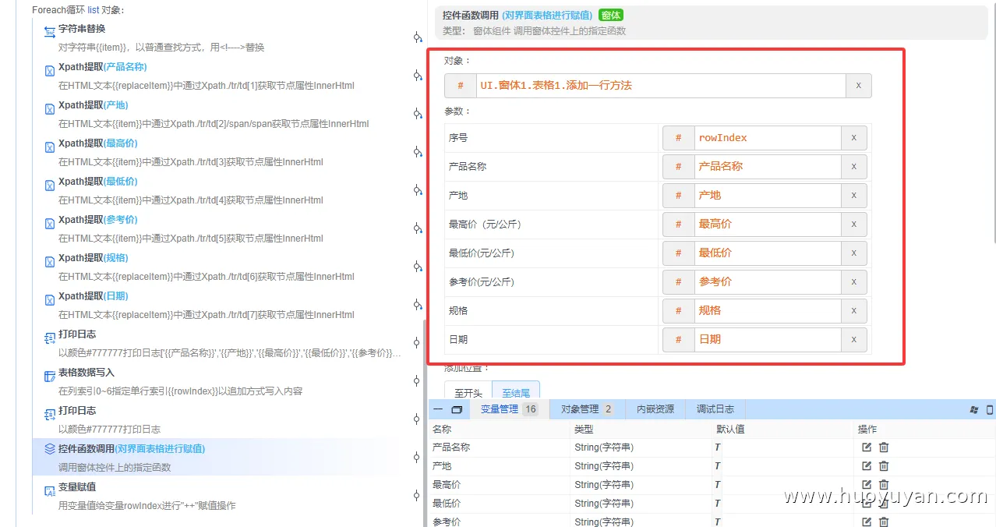Select the 表格数据写入 step
This screenshot has height=527, width=996.
click(226, 381)
